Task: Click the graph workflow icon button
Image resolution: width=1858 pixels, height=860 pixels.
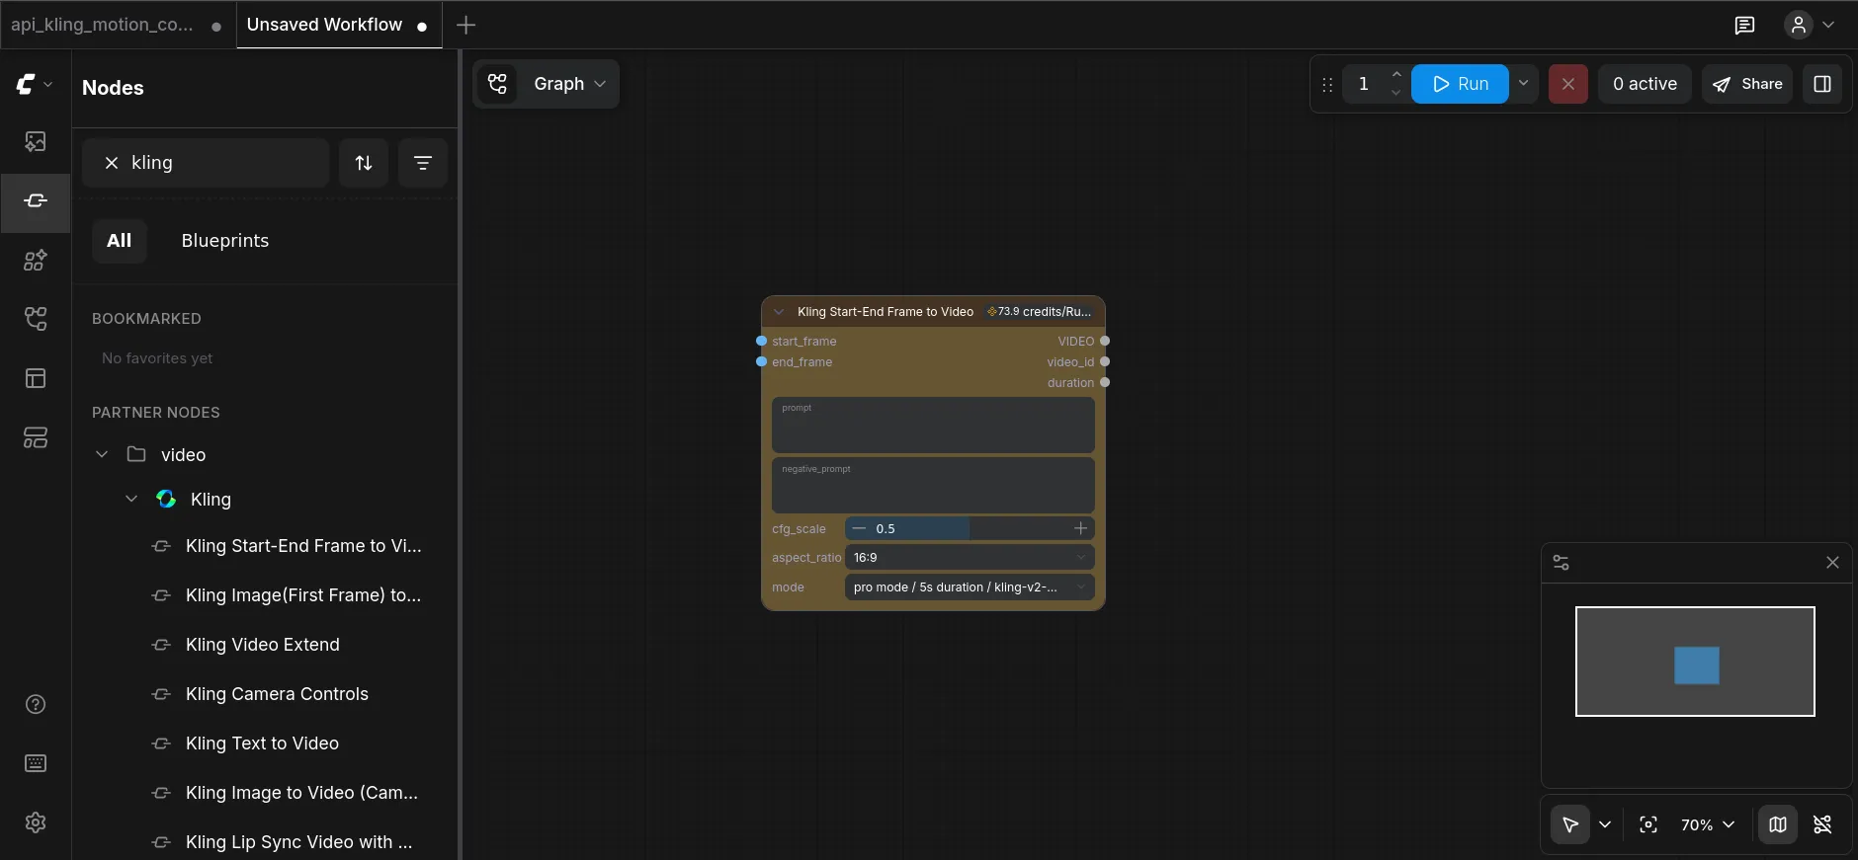Action: tap(498, 84)
